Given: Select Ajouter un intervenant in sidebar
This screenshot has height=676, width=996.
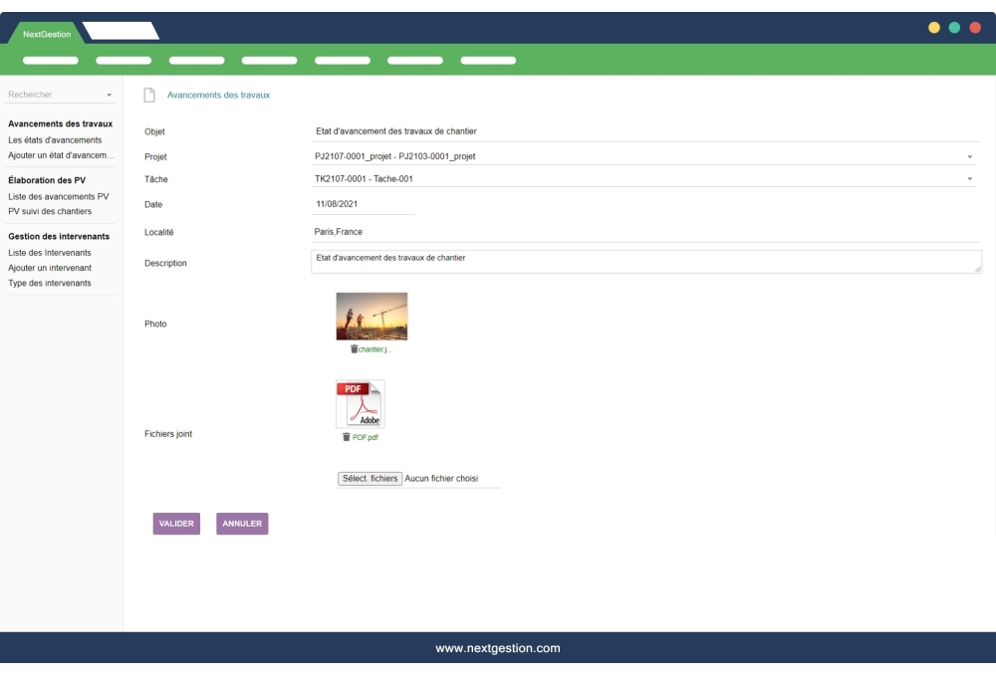Looking at the screenshot, I should [50, 268].
